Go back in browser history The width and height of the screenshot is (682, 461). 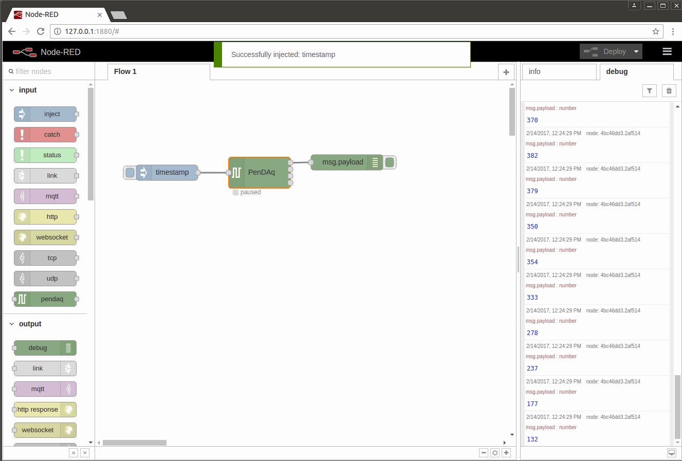tap(12, 31)
